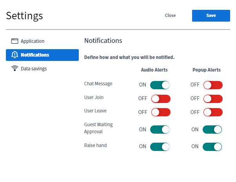Image resolution: width=236 pixels, height=182 pixels.
Task: Disable Guest Waiting Approval audio alerts
Action: (x=160, y=130)
